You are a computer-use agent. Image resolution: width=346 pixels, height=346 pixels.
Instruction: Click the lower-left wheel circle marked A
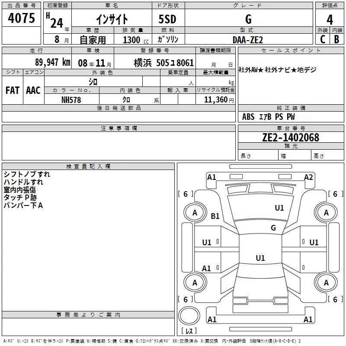pos(195,282)
